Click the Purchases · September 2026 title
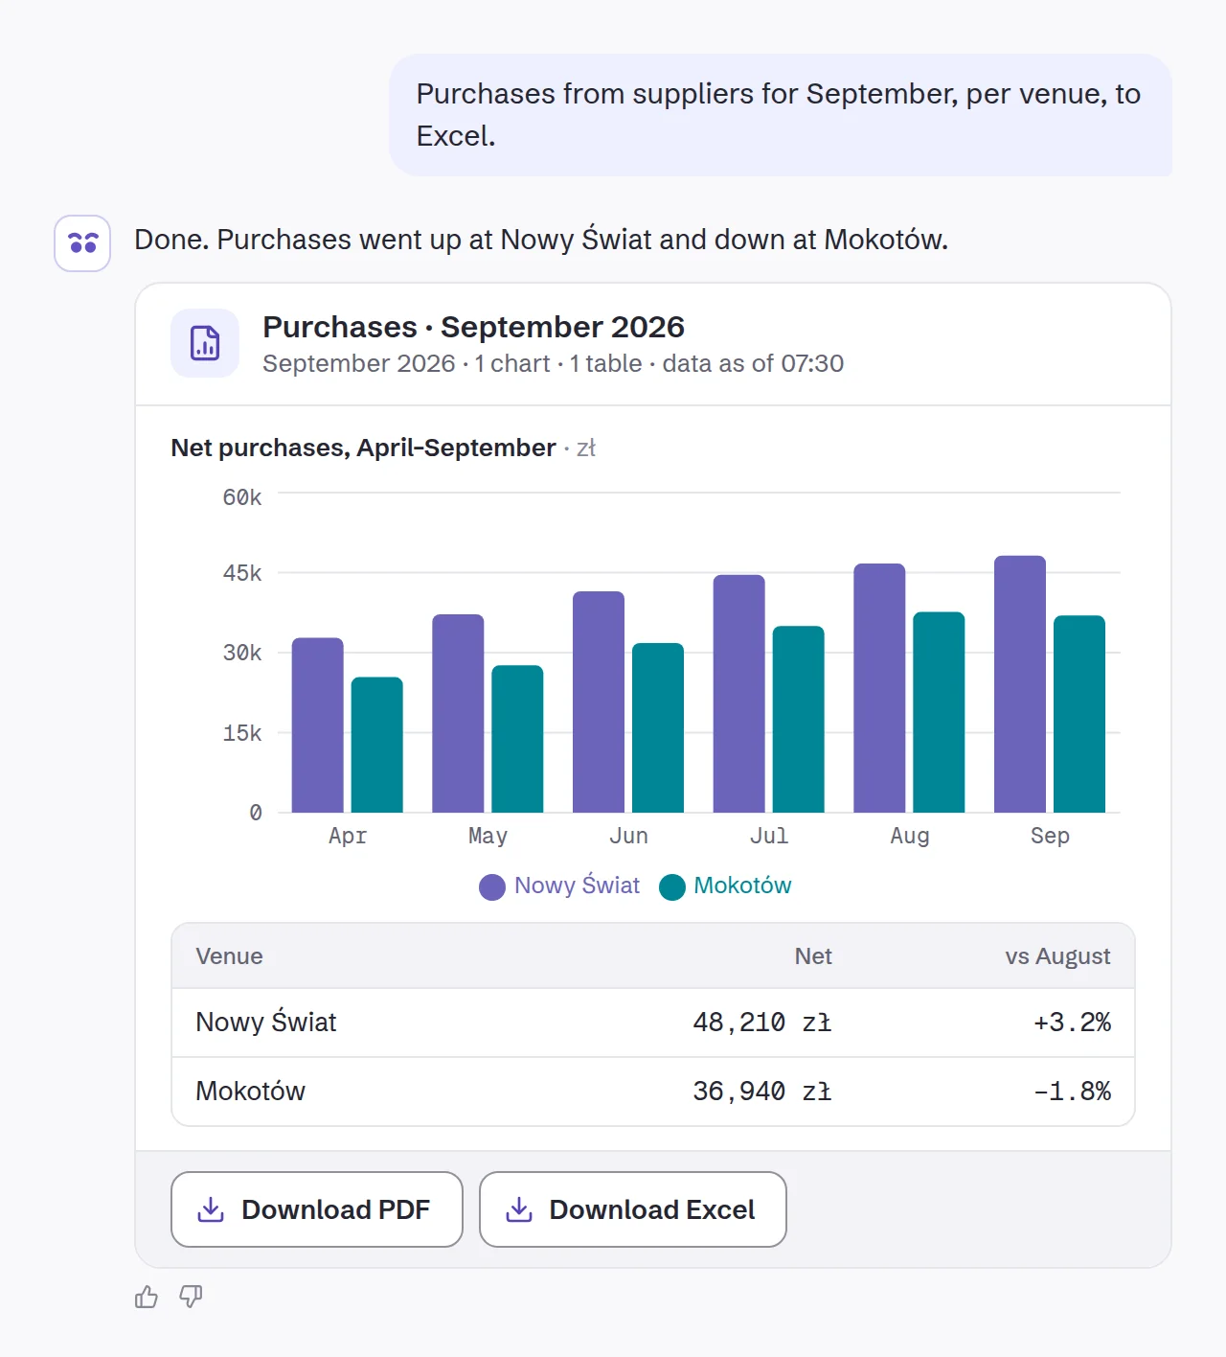This screenshot has height=1357, width=1226. click(474, 327)
